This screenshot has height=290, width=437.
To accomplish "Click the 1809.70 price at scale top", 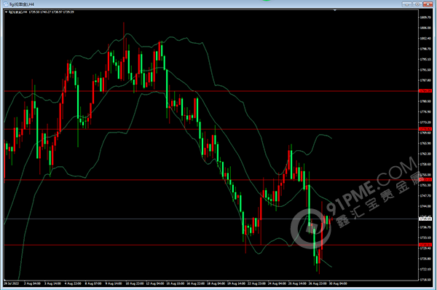I will (x=425, y=17).
